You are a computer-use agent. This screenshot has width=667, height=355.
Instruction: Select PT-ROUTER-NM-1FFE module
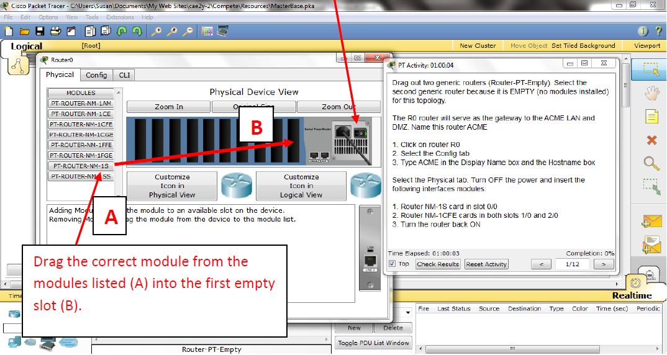pos(81,145)
